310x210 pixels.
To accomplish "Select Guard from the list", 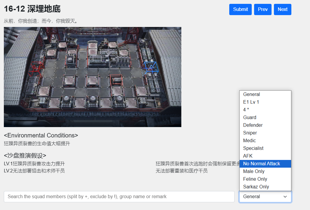I will pyautogui.click(x=265, y=117).
